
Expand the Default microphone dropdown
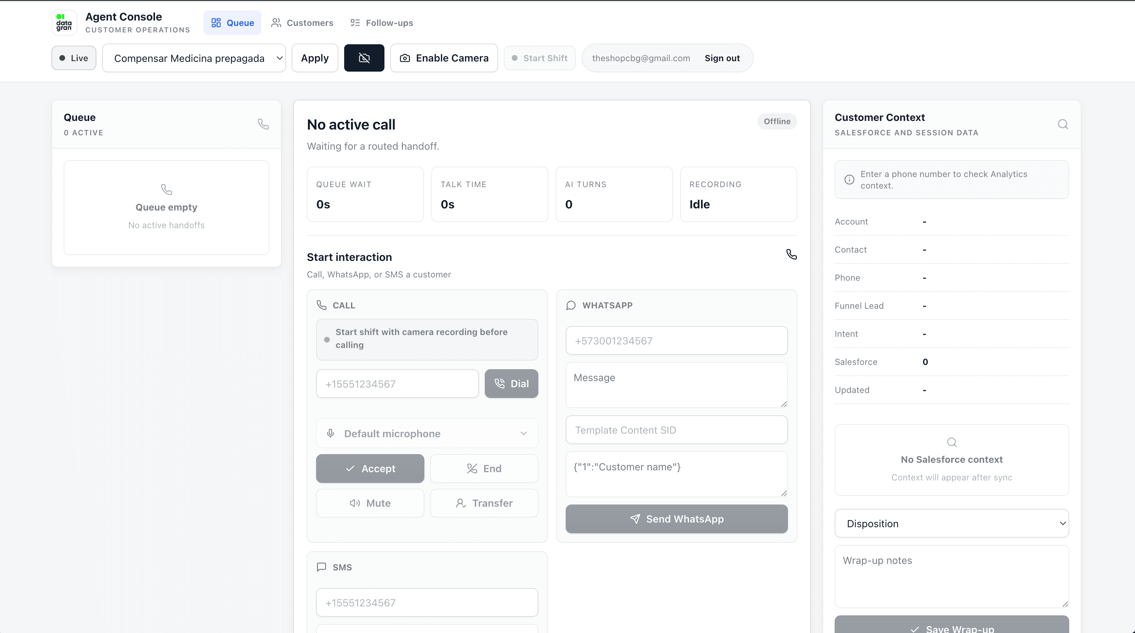tap(427, 433)
